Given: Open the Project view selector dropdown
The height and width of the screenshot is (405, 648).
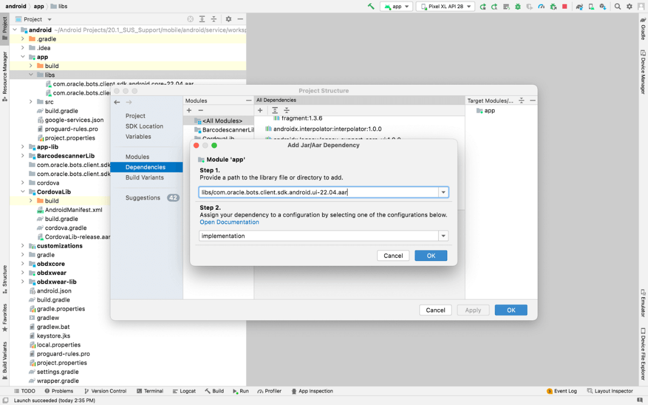Looking at the screenshot, I should click(x=33, y=19).
